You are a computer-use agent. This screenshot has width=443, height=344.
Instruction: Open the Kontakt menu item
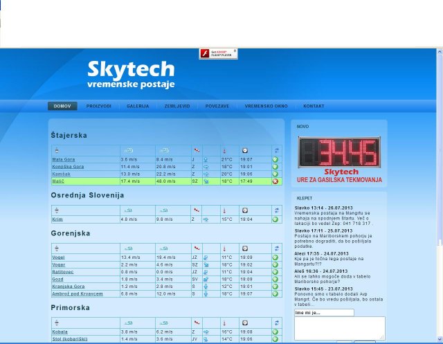pos(314,106)
